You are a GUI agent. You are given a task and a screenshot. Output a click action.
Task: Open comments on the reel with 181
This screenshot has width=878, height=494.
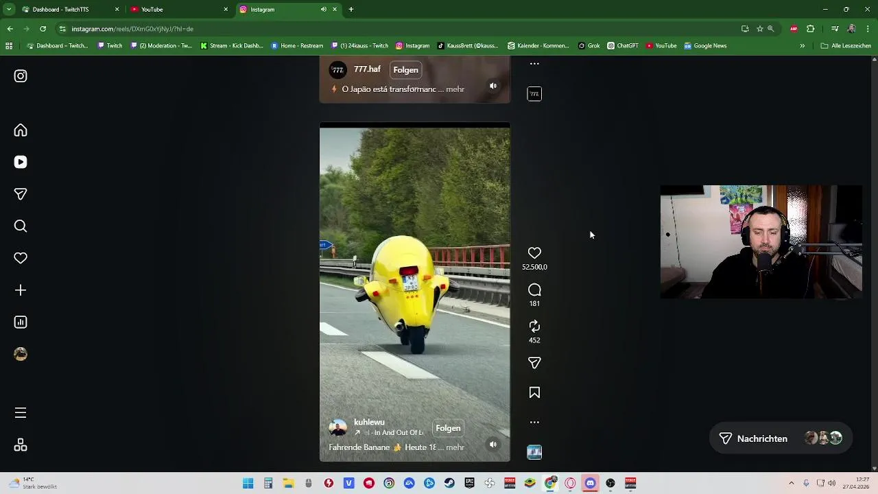tap(534, 290)
